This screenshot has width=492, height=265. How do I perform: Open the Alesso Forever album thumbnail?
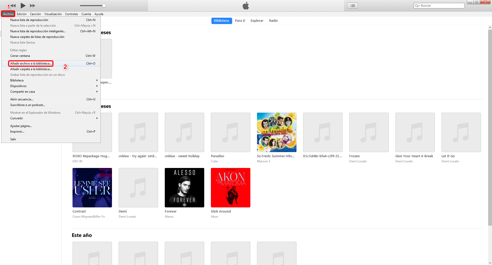point(184,187)
